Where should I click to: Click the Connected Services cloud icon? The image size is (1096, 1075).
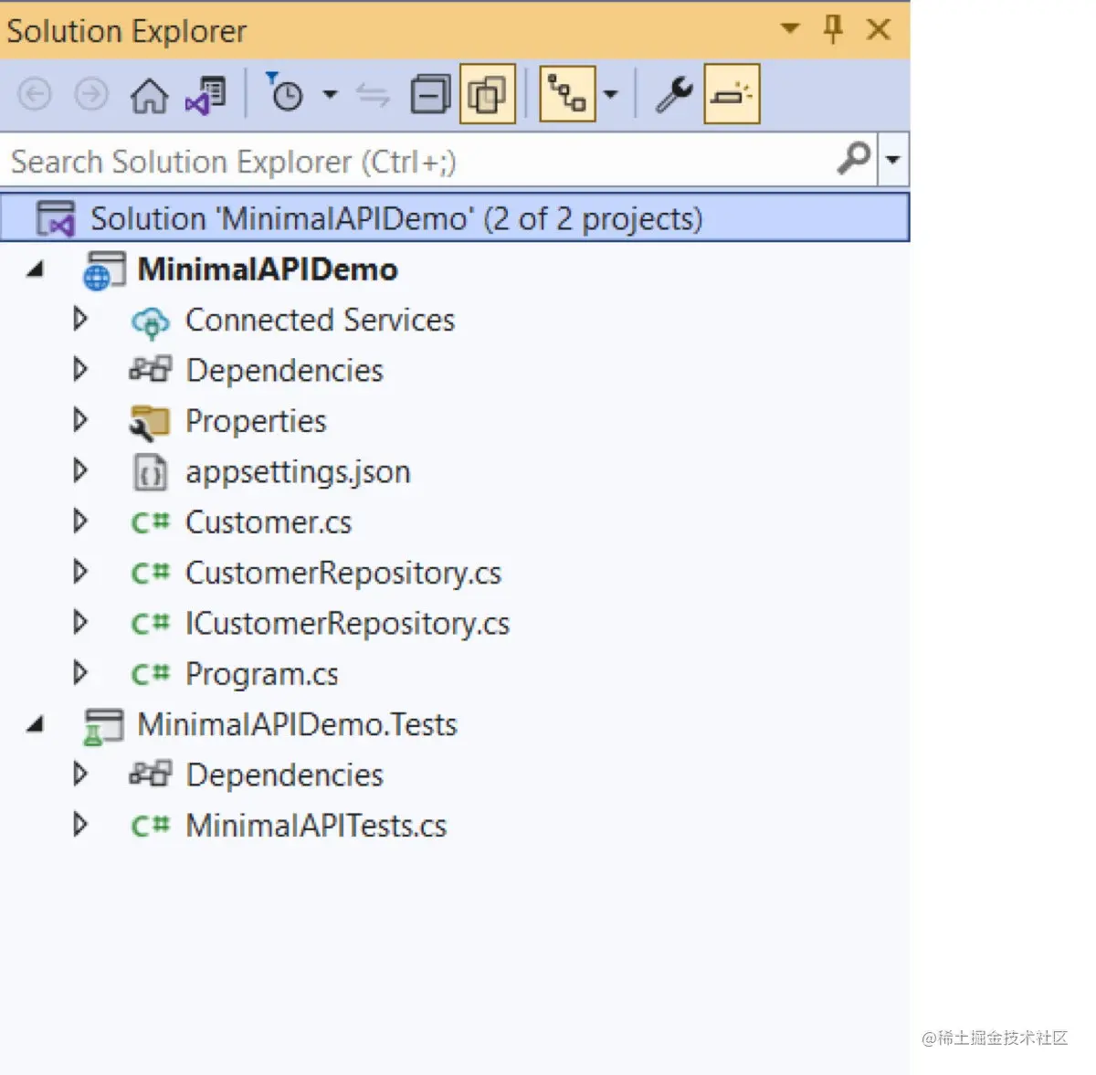coord(150,321)
